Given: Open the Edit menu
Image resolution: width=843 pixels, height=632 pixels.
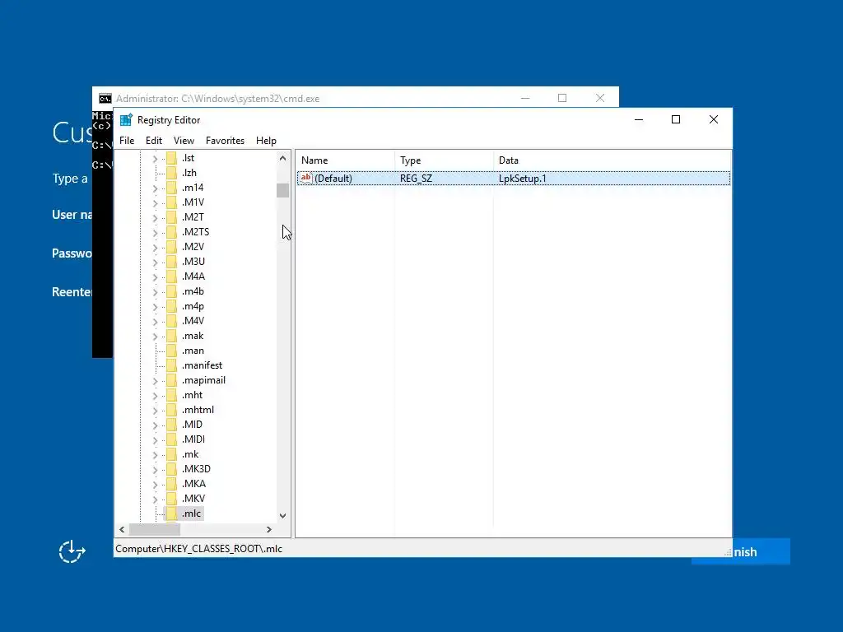Looking at the screenshot, I should [x=154, y=140].
